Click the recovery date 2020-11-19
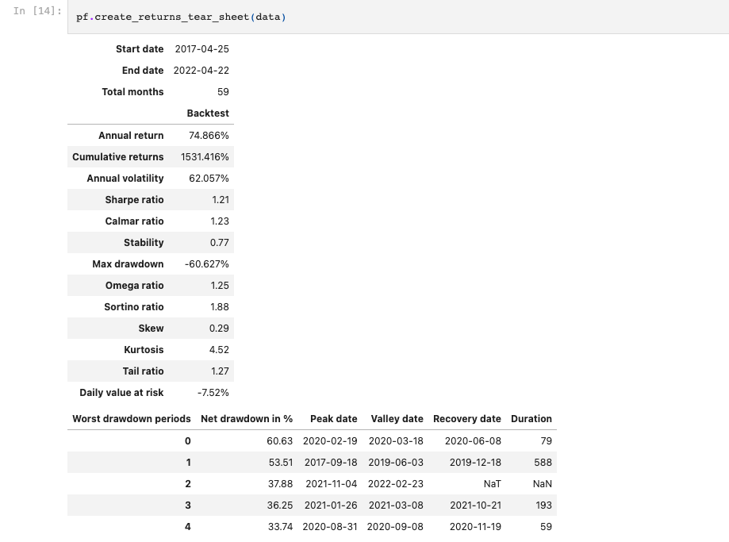Image resolution: width=729 pixels, height=542 pixels. pyautogui.click(x=475, y=526)
